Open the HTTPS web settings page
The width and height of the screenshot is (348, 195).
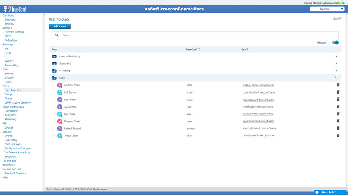(8, 82)
